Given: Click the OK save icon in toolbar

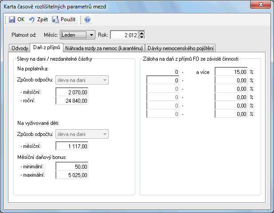Looking at the screenshot, I should click(x=12, y=20).
